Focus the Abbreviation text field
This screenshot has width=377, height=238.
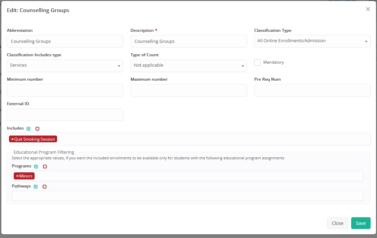coord(65,42)
